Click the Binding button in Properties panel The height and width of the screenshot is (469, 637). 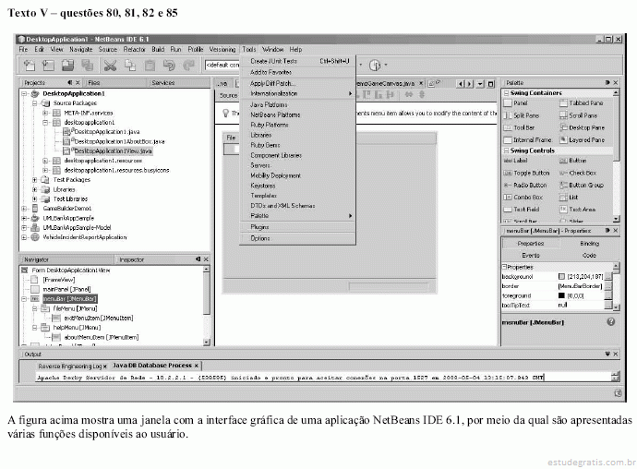click(x=590, y=244)
